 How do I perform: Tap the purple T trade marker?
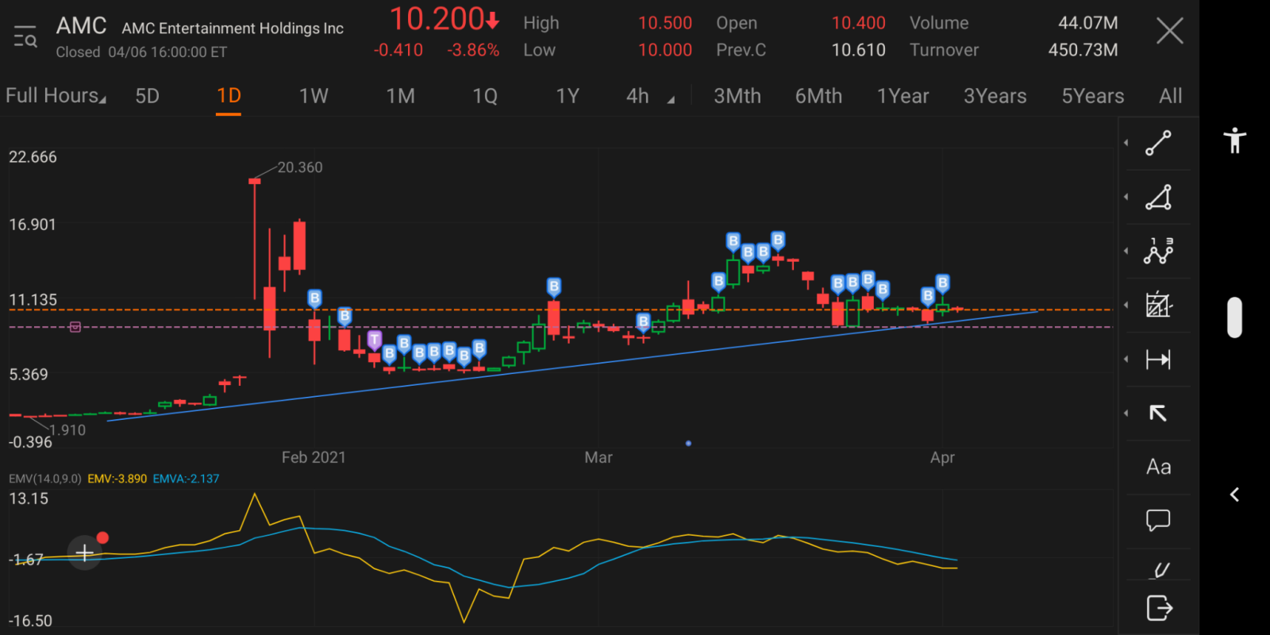(375, 341)
